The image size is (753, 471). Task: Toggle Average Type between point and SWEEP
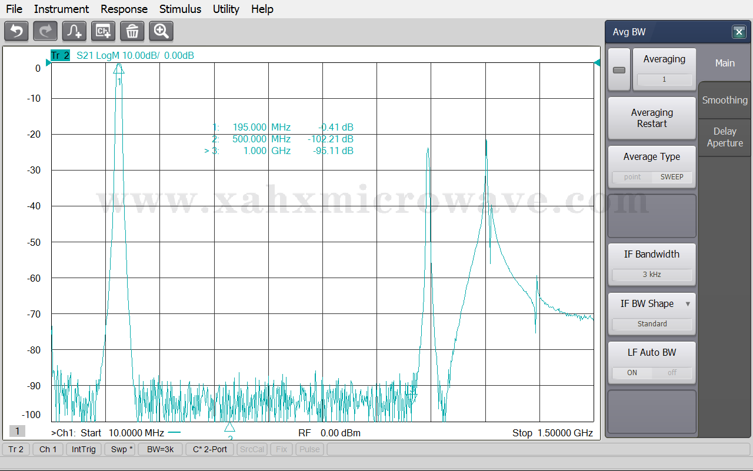point(652,177)
